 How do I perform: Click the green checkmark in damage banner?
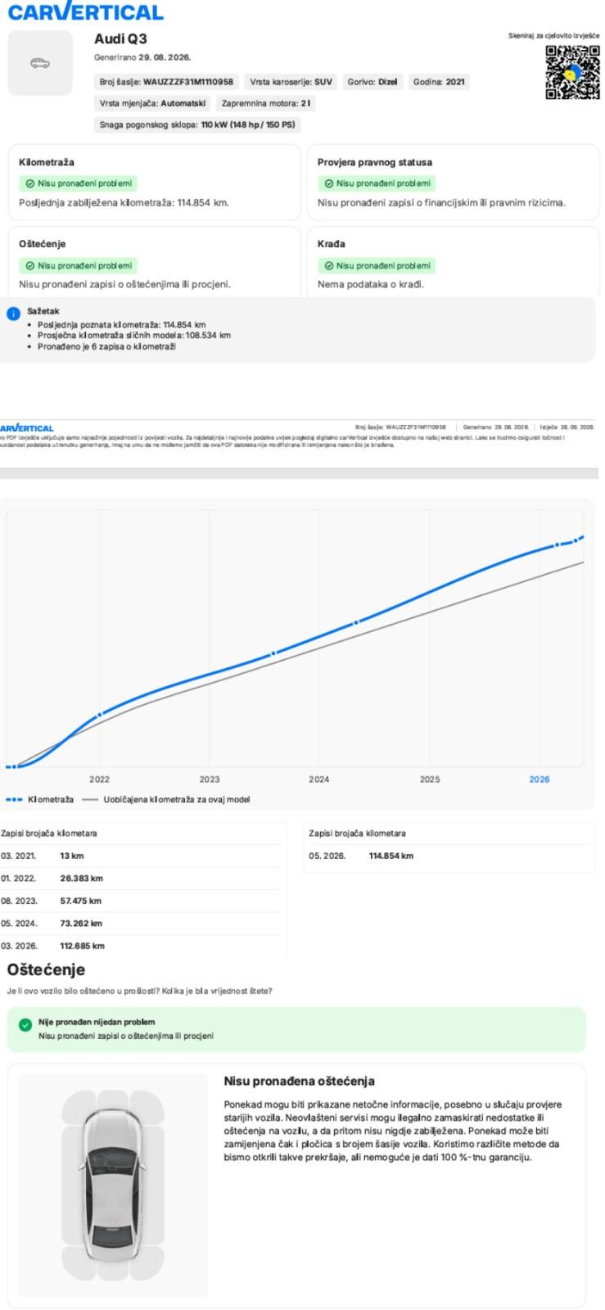click(x=25, y=1024)
